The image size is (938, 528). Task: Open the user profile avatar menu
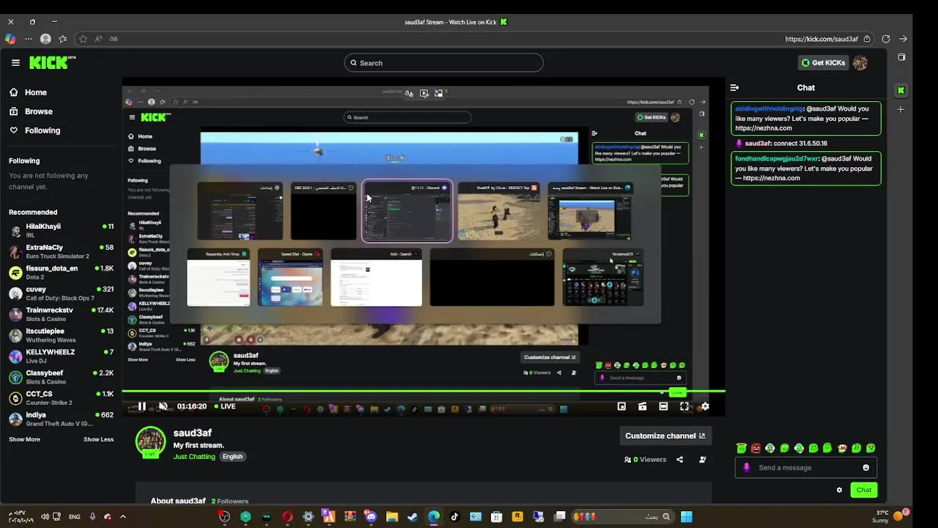860,63
